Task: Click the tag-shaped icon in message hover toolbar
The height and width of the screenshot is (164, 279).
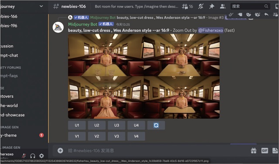Action: pyautogui.click(x=240, y=14)
